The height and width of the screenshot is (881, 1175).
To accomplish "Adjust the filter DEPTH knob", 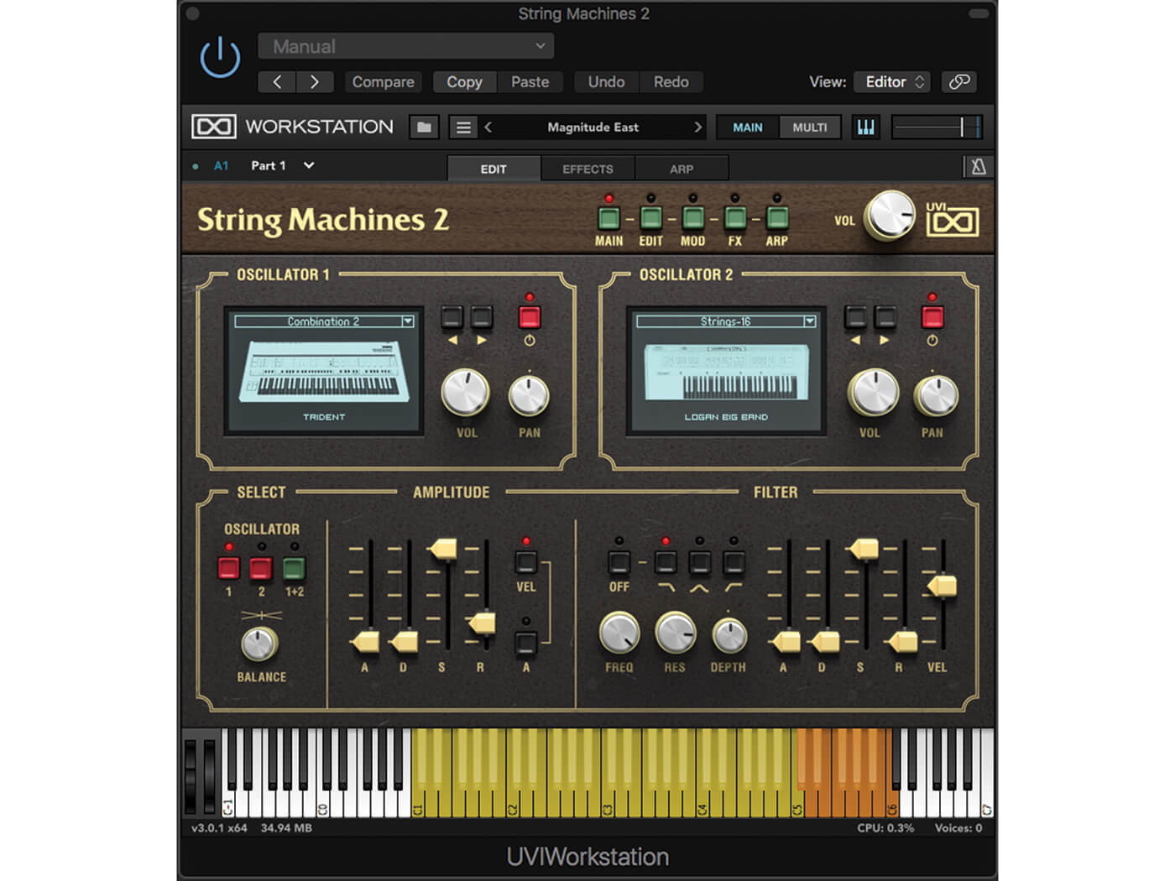I will coord(728,635).
